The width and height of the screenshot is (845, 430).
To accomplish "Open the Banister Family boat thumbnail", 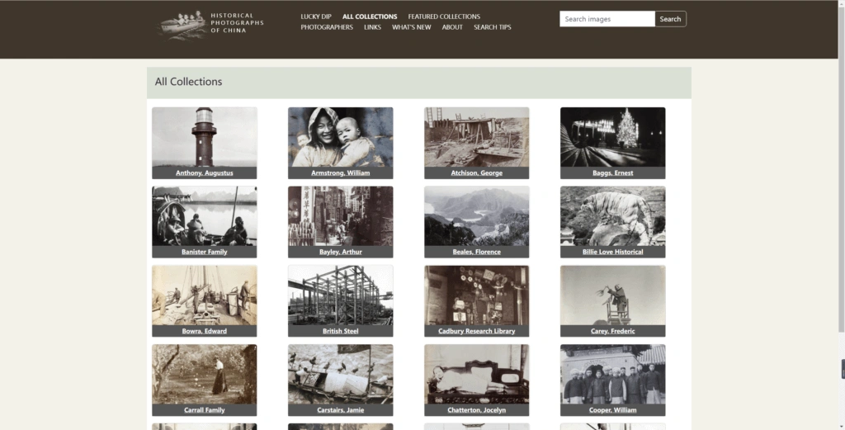I will [x=205, y=216].
